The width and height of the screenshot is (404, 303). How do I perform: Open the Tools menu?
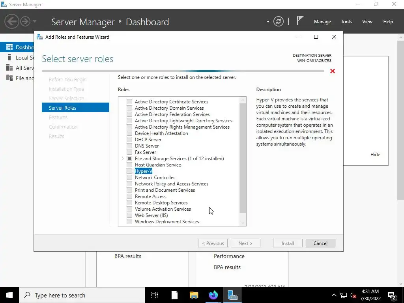pos(346,22)
